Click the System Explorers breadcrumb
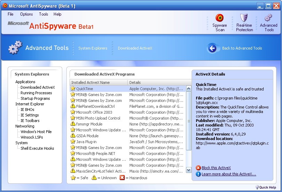 [92, 48]
